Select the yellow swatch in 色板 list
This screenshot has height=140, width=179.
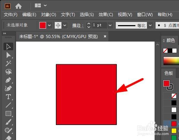coord(174,131)
